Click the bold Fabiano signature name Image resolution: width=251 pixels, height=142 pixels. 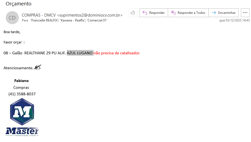click(21, 81)
